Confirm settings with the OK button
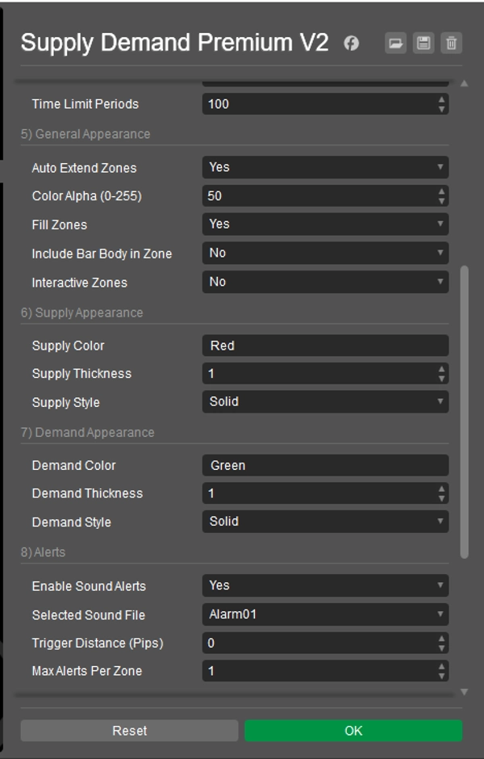This screenshot has height=759, width=484. tap(352, 731)
